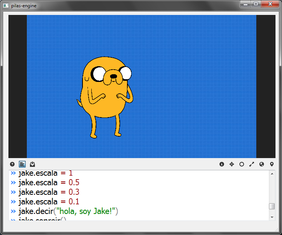Toggle the interpreter console text icon
Screen dimensions: 282x235
(x=22, y=164)
